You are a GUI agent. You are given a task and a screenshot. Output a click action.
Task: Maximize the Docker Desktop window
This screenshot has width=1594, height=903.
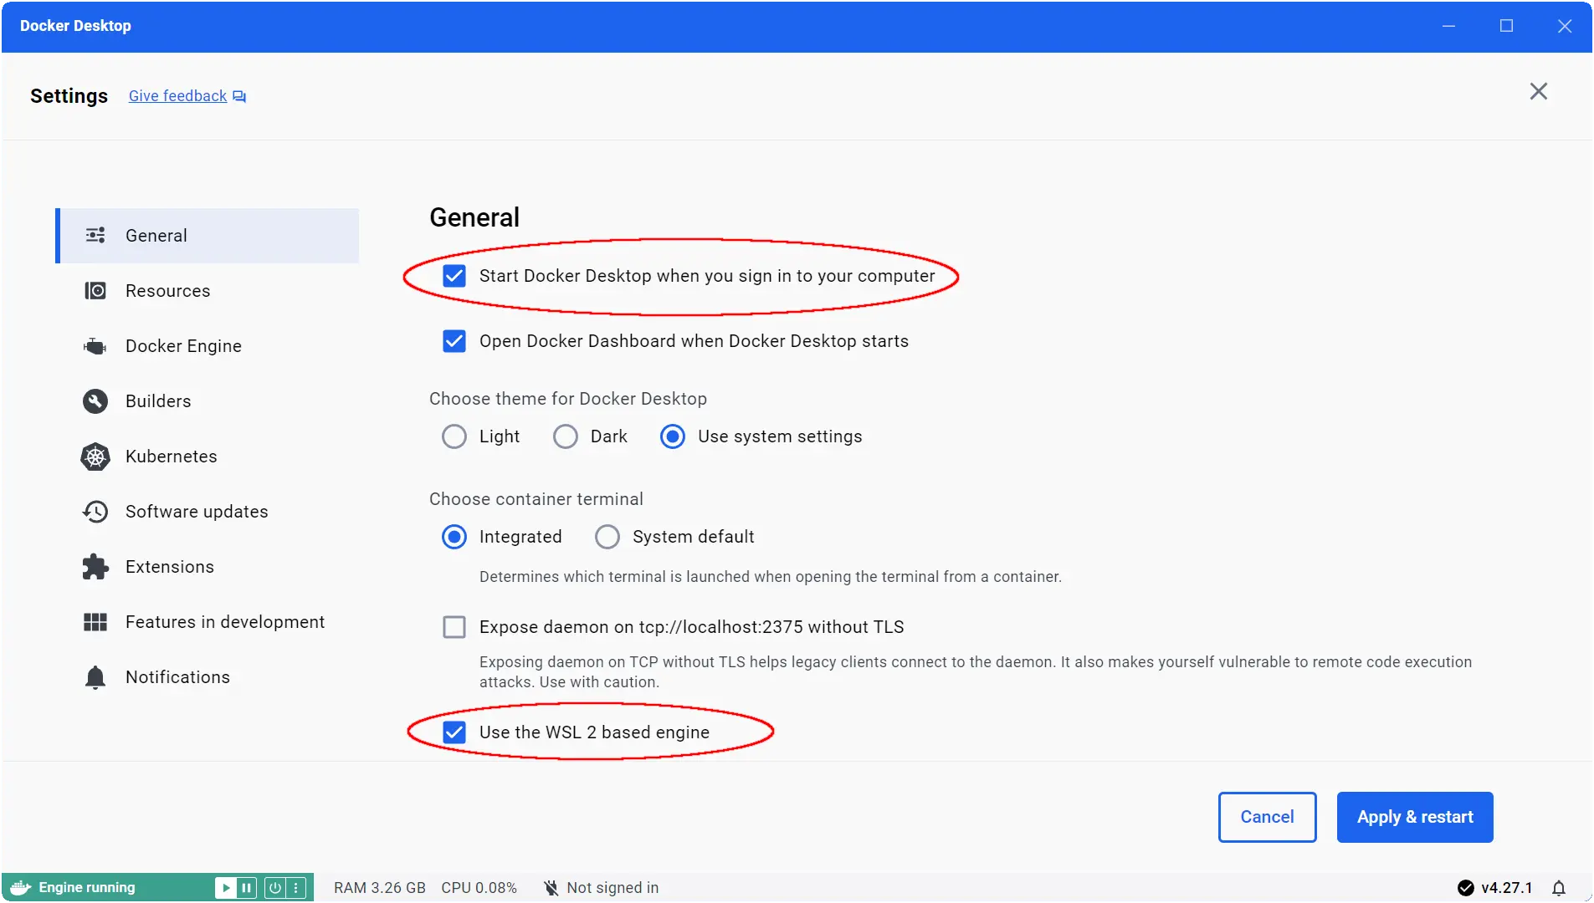coord(1506,26)
